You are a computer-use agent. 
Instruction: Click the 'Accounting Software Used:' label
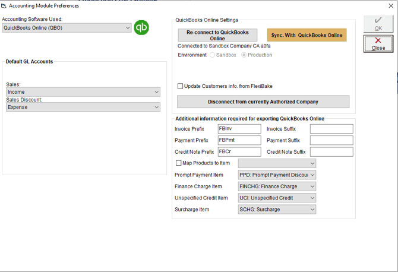(x=32, y=19)
